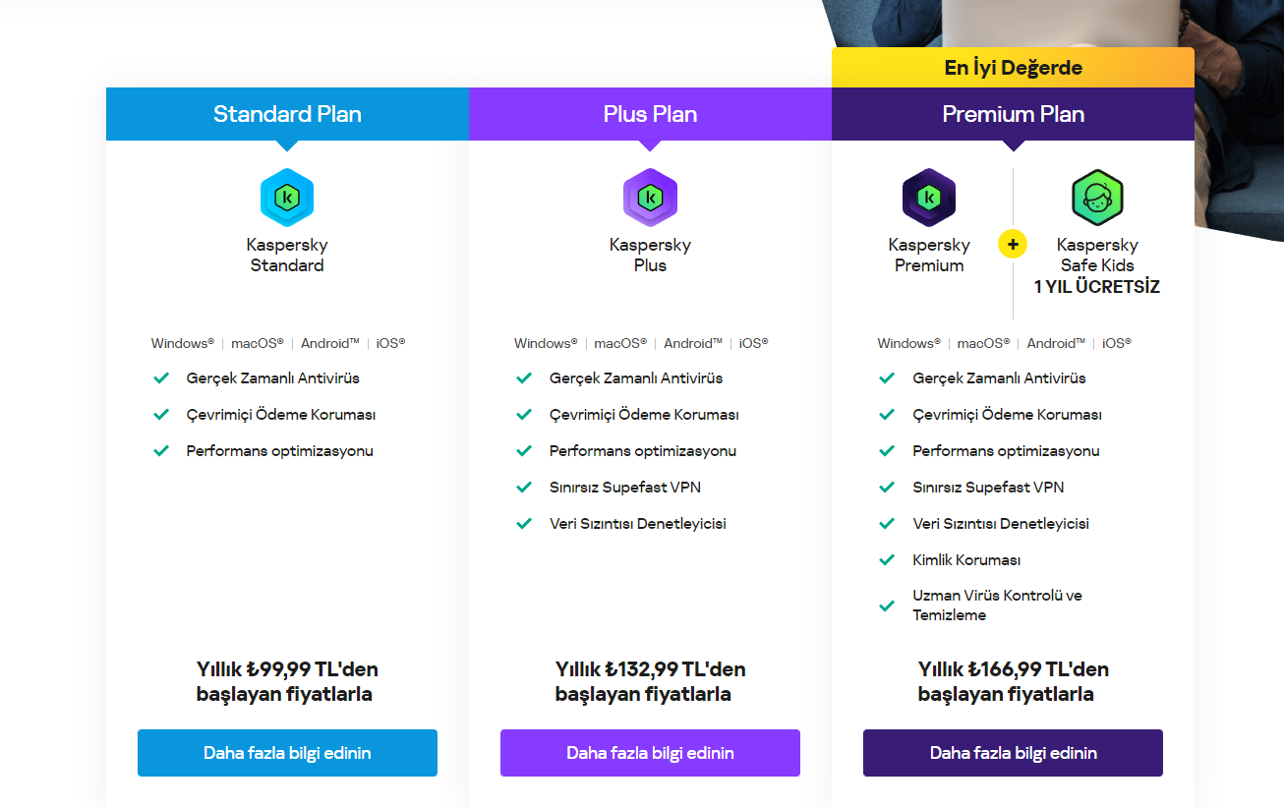
Task: Click the yellow plus circle icon
Action: coord(1013,244)
